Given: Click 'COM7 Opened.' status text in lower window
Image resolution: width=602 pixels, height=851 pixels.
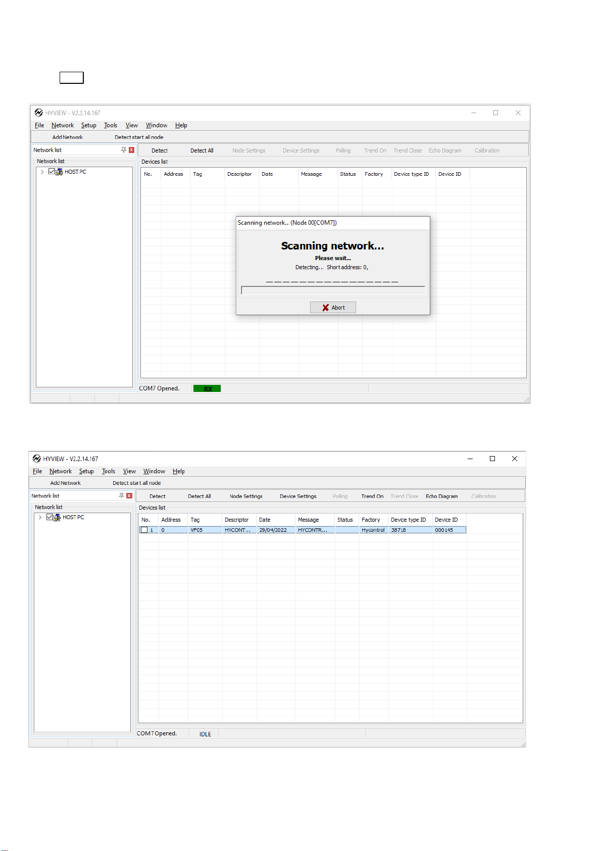Looking at the screenshot, I should (157, 733).
